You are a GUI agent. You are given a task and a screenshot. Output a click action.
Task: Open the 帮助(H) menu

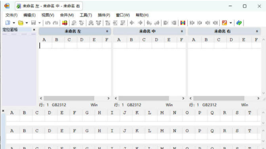point(142,15)
